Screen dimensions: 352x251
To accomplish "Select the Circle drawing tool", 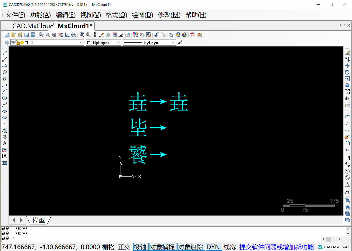I will 5,98.
